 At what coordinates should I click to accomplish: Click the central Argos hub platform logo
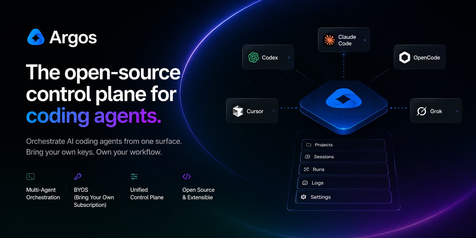click(344, 98)
